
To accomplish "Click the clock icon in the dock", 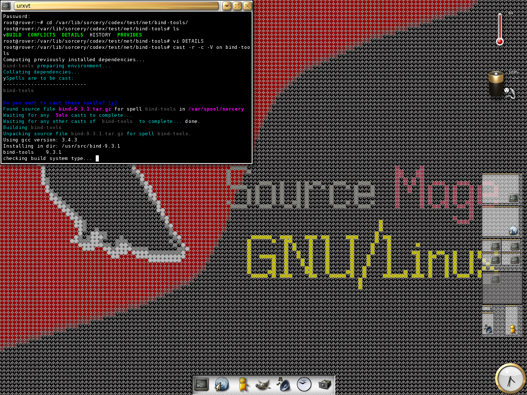I will 304,384.
